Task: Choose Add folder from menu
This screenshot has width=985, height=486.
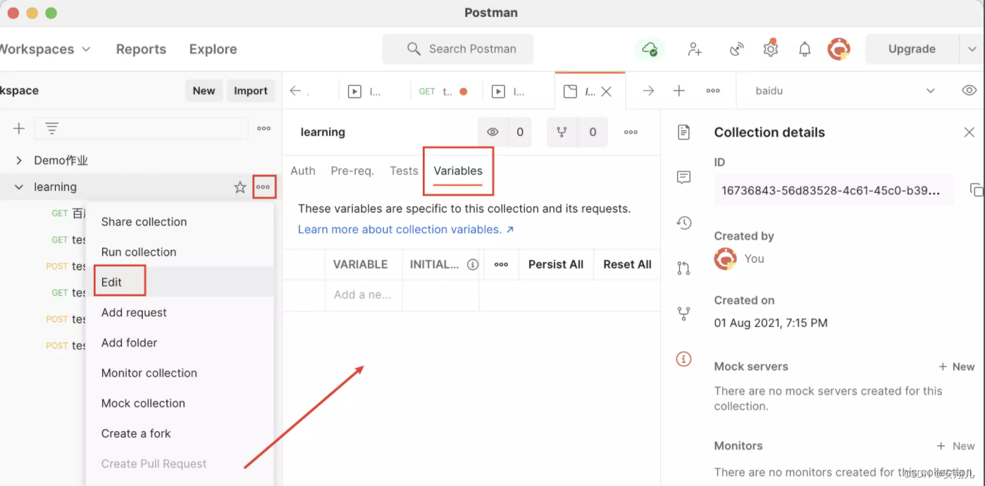Action: pos(129,343)
